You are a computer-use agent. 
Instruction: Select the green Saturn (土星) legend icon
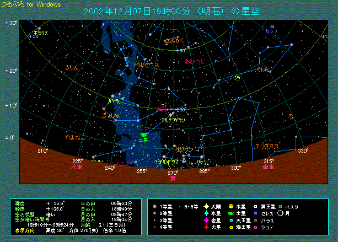pyautogui.click(x=230, y=213)
